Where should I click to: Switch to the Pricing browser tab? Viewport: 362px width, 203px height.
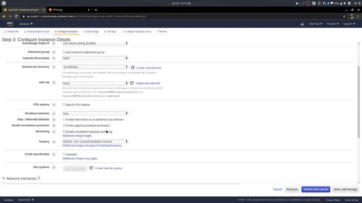69,10
